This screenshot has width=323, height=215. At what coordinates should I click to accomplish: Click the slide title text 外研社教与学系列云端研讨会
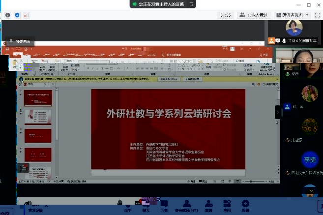pyautogui.click(x=169, y=114)
